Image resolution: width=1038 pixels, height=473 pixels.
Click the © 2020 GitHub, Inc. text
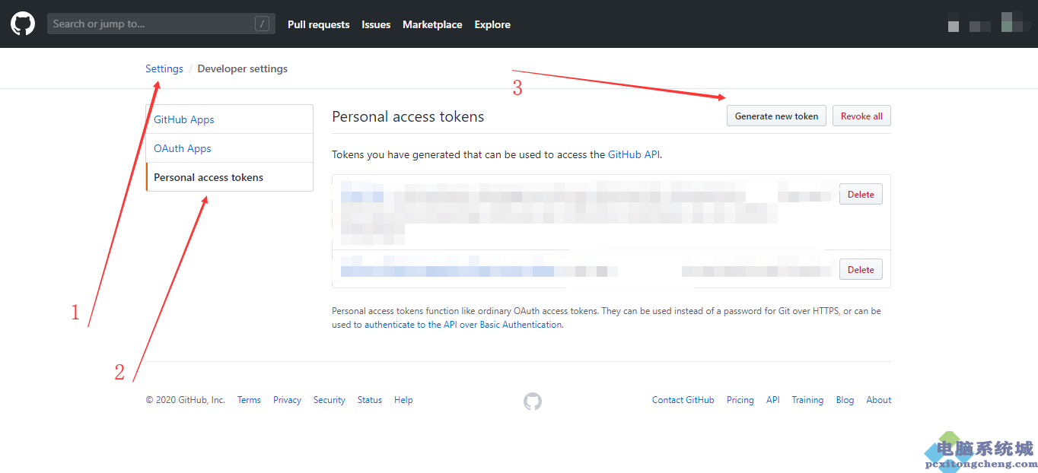(186, 400)
